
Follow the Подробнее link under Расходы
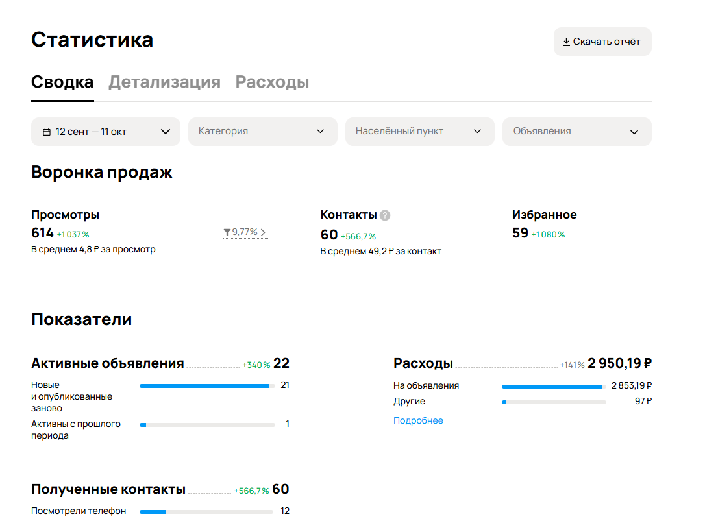pos(418,420)
